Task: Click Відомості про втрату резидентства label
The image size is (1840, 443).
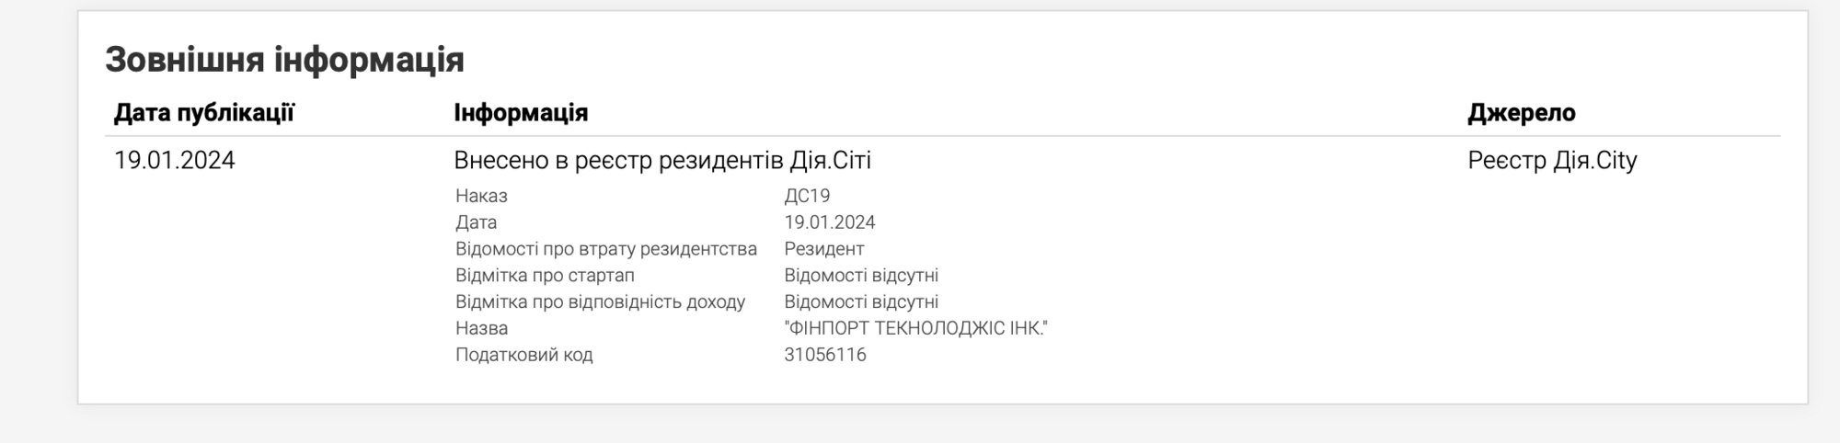Action: [606, 249]
